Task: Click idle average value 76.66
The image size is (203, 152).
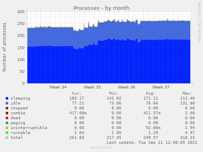Action: 152,103
